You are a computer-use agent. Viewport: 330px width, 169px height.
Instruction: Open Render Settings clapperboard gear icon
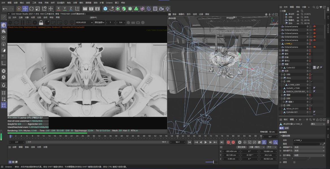97,9
